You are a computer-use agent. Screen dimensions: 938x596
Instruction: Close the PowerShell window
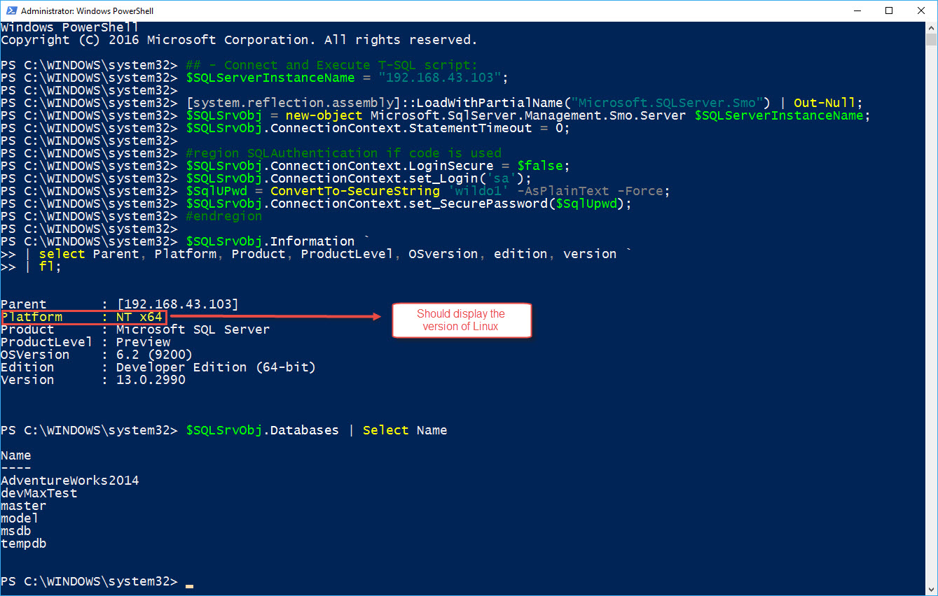click(921, 10)
